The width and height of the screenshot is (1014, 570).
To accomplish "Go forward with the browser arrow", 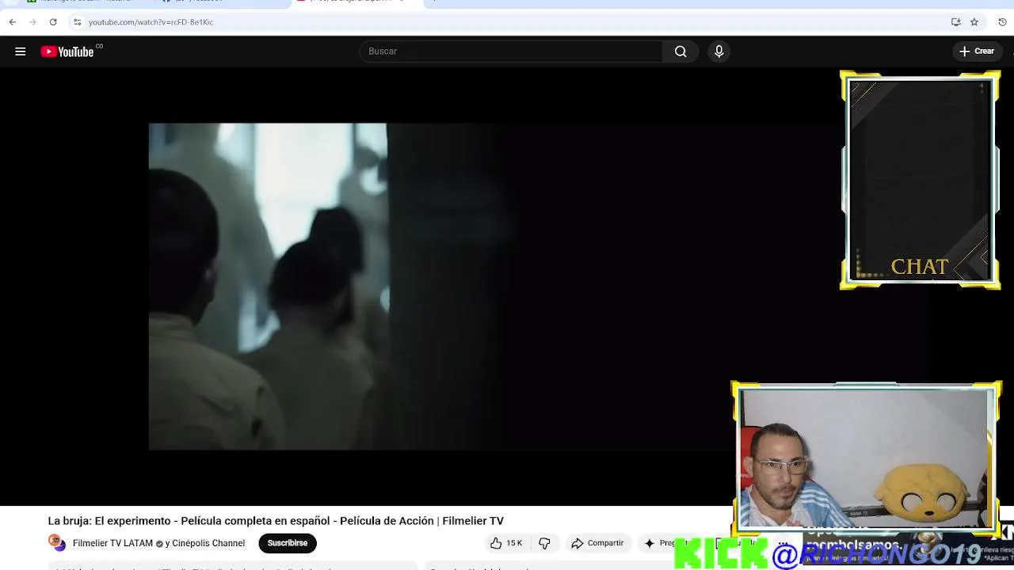I will point(32,22).
